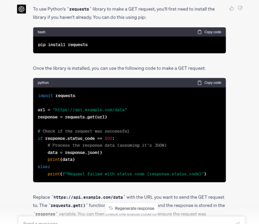Click the 'pip install requests' command line
Viewport: 259px width, 224px height.
click(x=63, y=45)
